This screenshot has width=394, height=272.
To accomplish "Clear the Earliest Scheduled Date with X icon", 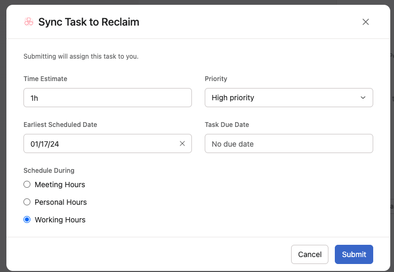I will pyautogui.click(x=182, y=143).
